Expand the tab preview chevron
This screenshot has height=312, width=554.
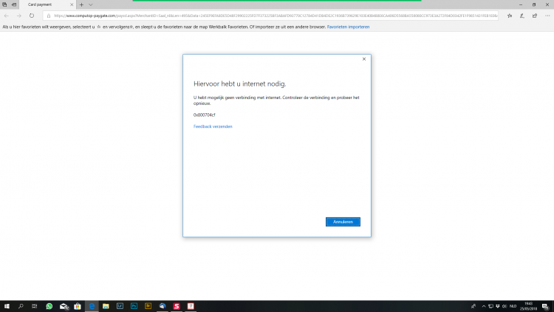pos(90,4)
